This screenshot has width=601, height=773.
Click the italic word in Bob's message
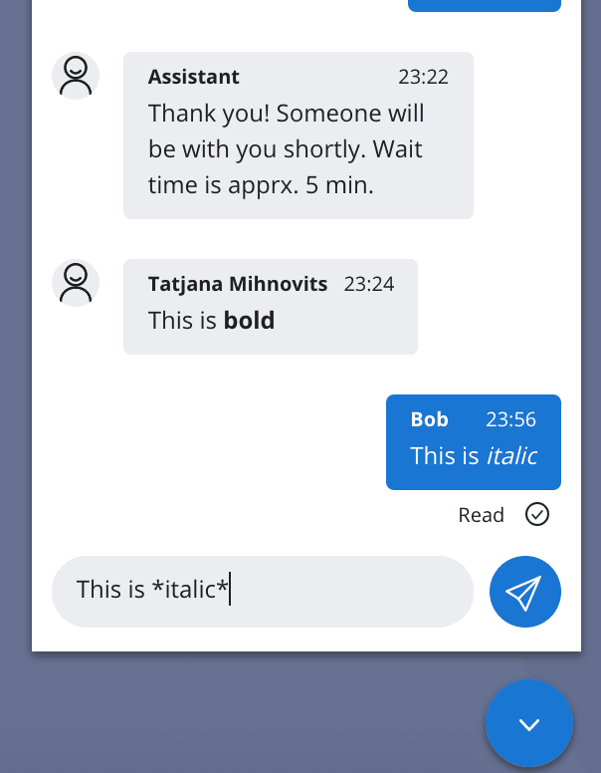[x=511, y=455]
